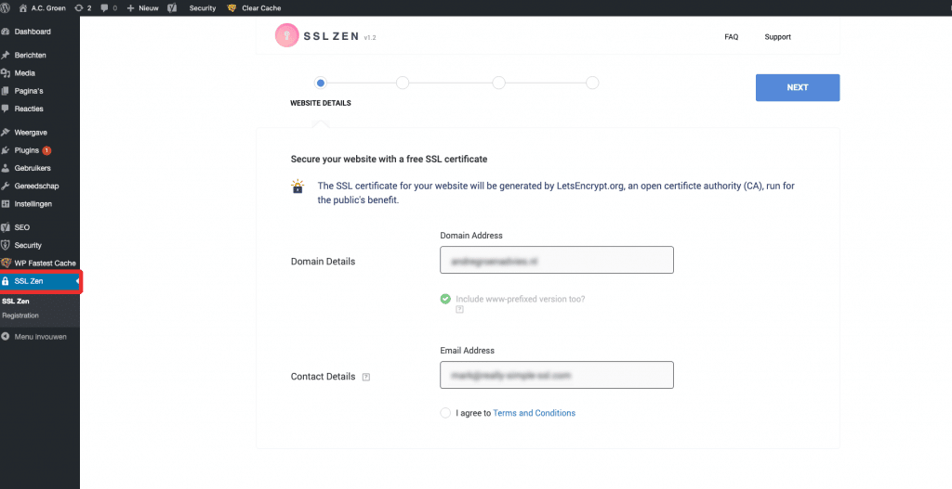Viewport: 952px width, 489px height.
Task: Click the Berichten pin icon
Action: (x=6, y=55)
